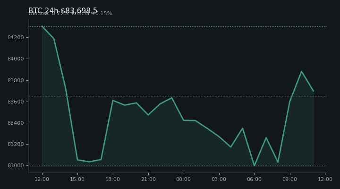340x189 pixels.
Task: Click the 84000 y-axis label
Action: (16, 59)
